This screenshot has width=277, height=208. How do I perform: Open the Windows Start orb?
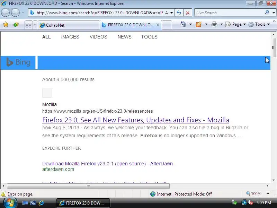pyautogui.click(x=10, y=203)
